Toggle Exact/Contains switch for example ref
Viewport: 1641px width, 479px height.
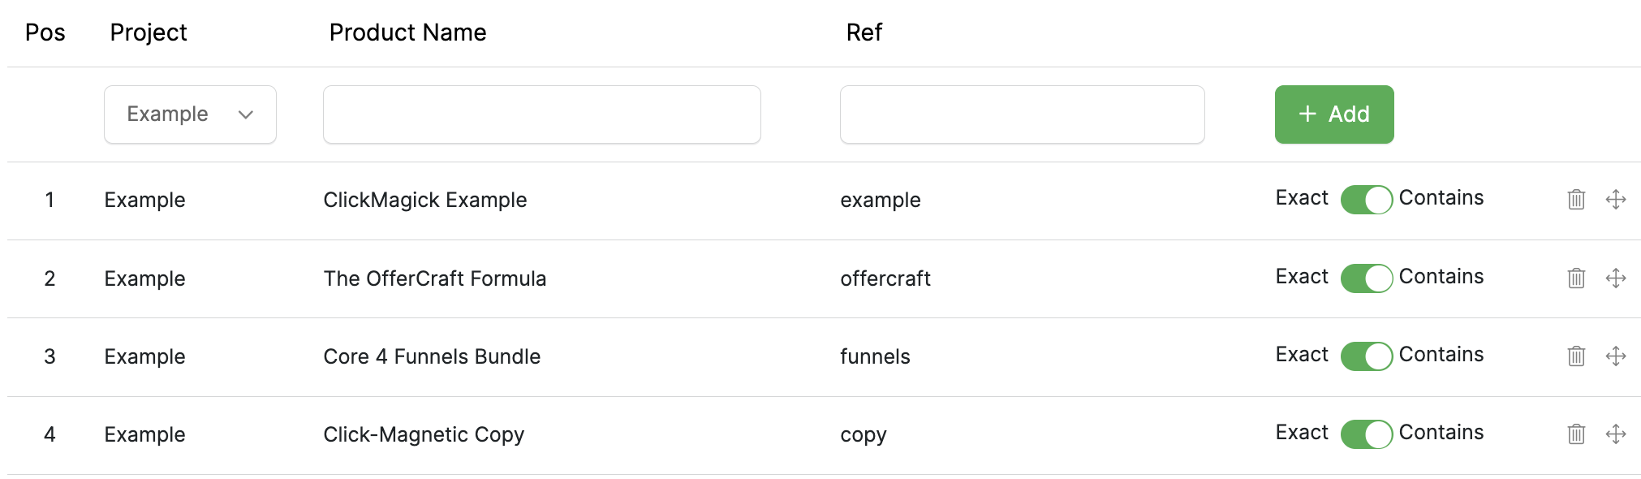(x=1366, y=200)
